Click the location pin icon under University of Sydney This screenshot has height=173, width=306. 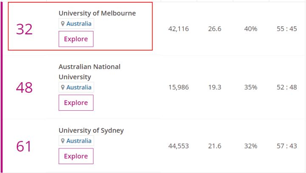point(62,141)
